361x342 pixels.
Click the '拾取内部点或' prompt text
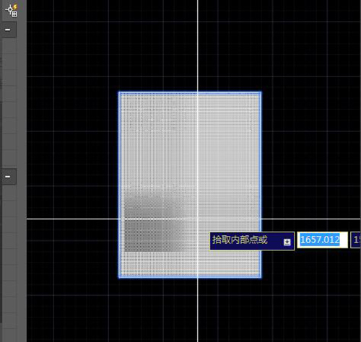coord(240,240)
